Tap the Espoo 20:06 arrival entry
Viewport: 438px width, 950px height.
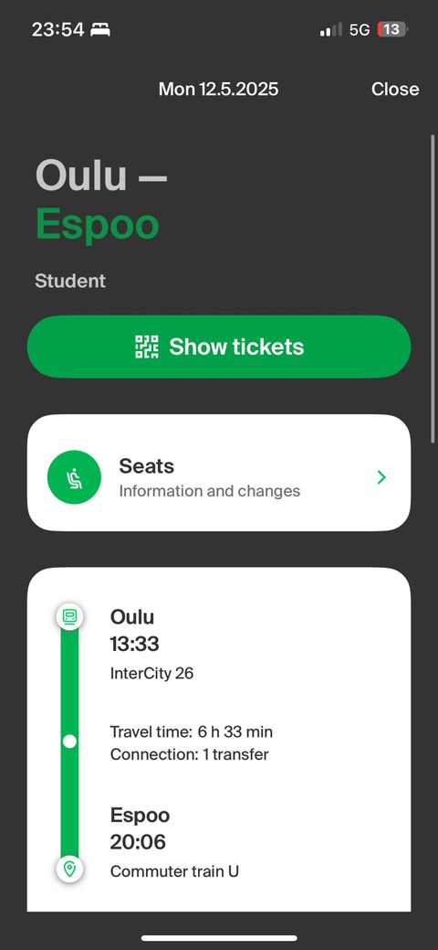[140, 828]
